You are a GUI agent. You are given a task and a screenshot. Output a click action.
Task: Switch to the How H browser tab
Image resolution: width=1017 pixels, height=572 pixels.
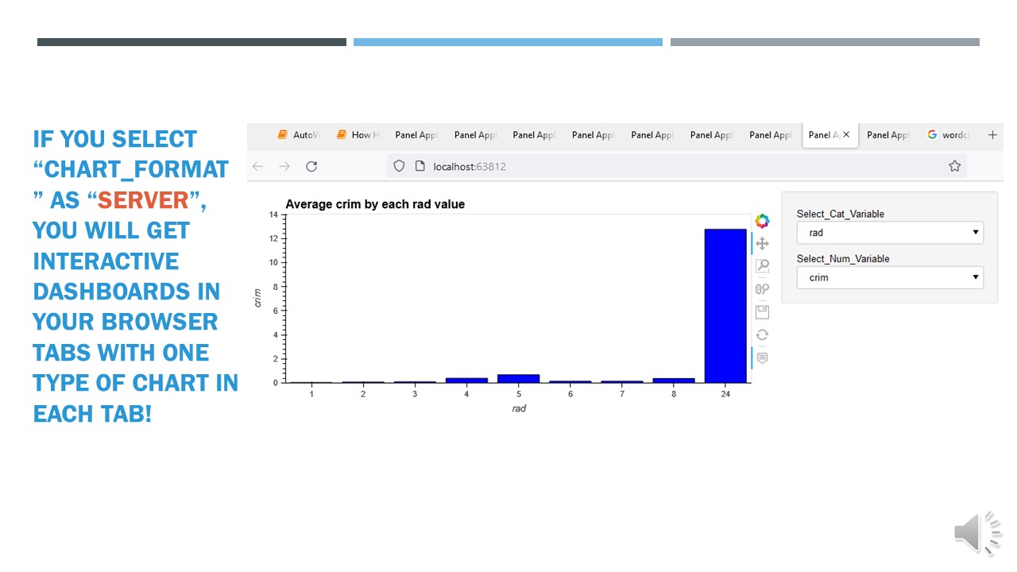pos(358,135)
